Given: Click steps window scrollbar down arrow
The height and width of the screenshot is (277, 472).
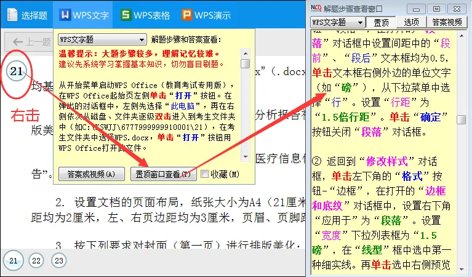Looking at the screenshot, I should 462,269.
